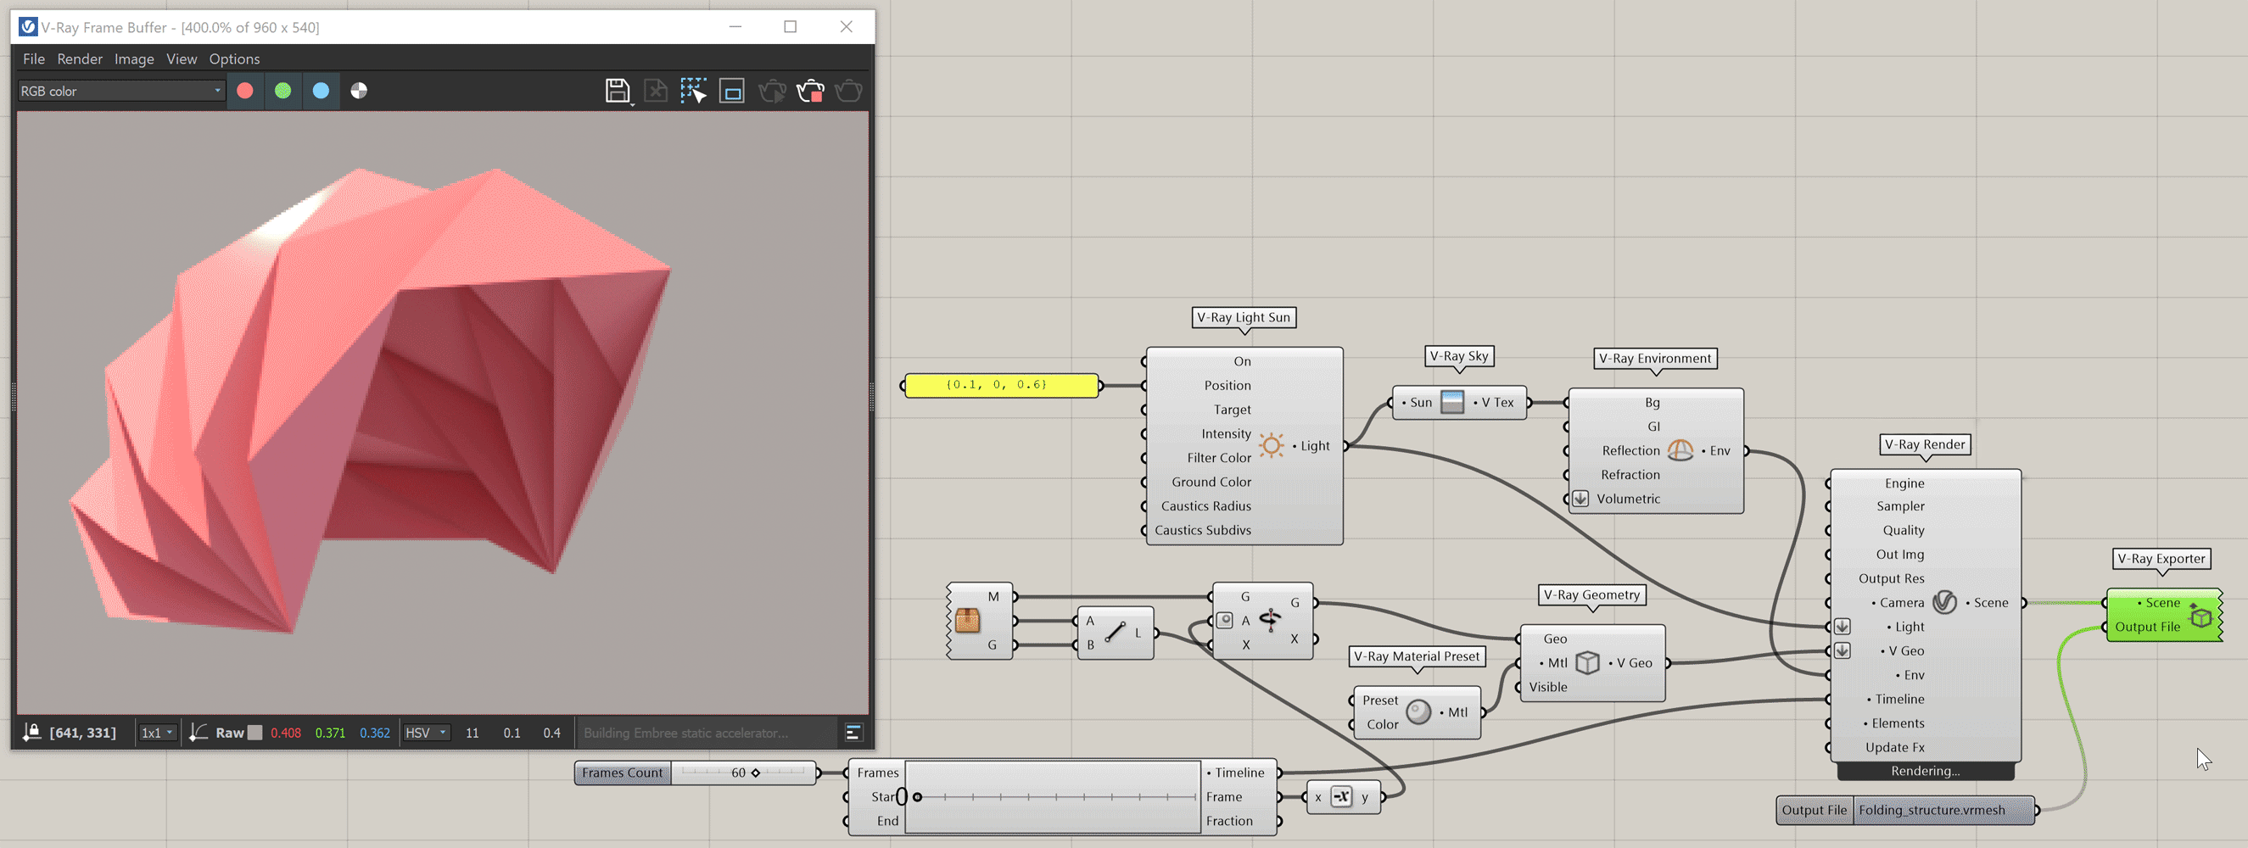Toggle the blue channel display

click(x=322, y=91)
